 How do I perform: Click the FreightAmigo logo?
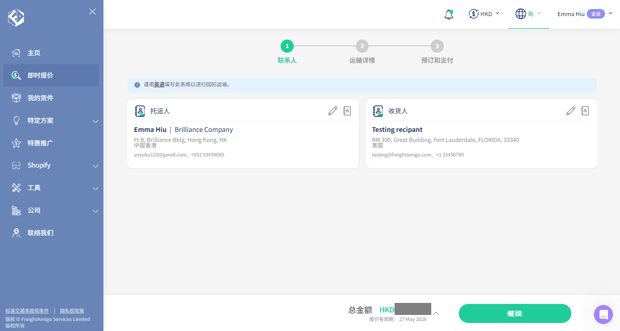click(x=16, y=18)
